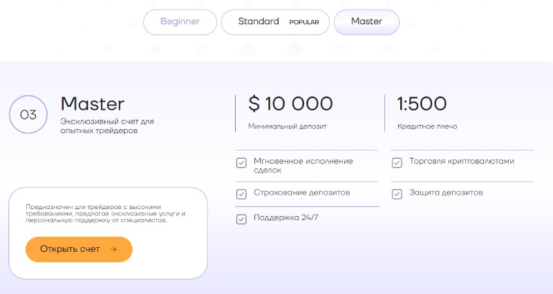Check the Поддержка 24/7 checkbox
The height and width of the screenshot is (294, 553).
click(x=241, y=219)
